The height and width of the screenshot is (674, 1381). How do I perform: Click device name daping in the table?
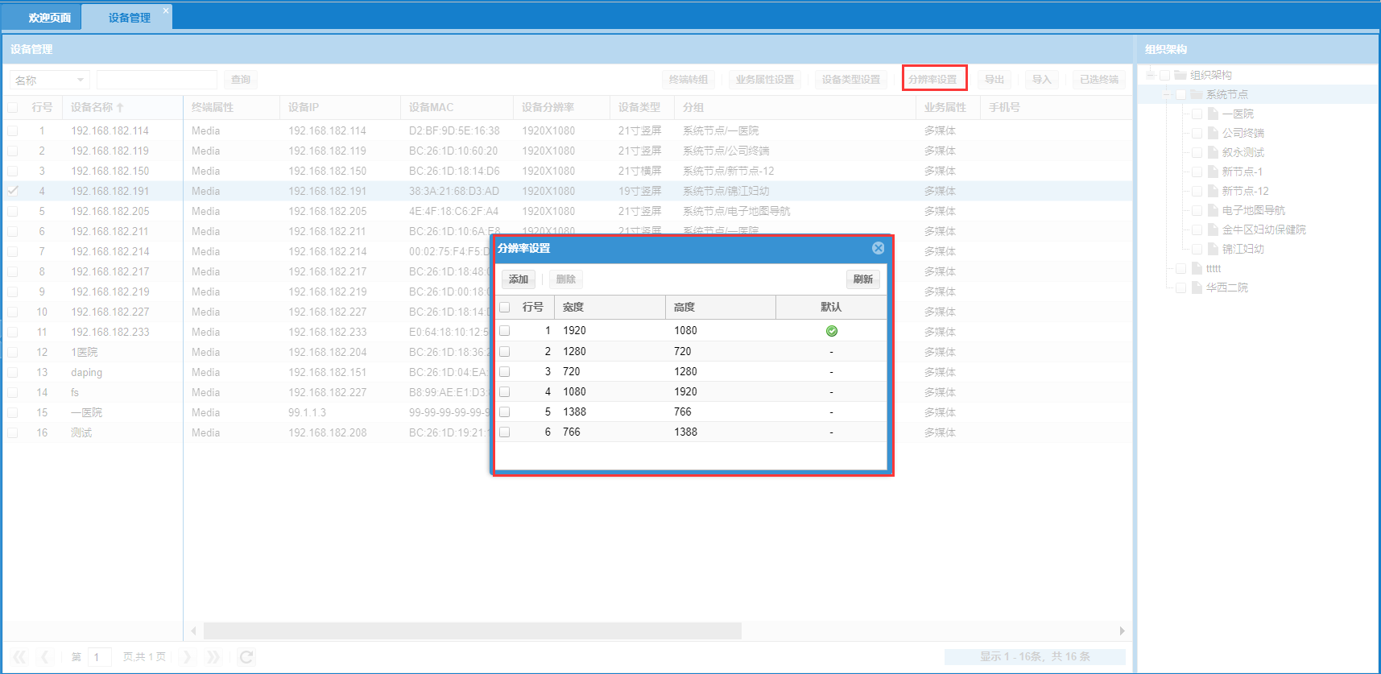(86, 373)
